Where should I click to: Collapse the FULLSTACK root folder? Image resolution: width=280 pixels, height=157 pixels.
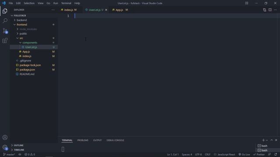point(34,16)
